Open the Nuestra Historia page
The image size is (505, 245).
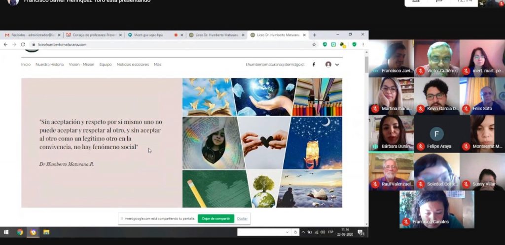coord(50,64)
